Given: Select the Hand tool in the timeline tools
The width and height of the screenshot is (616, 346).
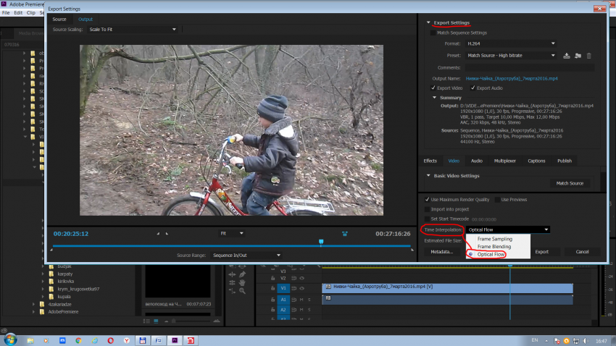Looking at the screenshot, I should pyautogui.click(x=242, y=282).
